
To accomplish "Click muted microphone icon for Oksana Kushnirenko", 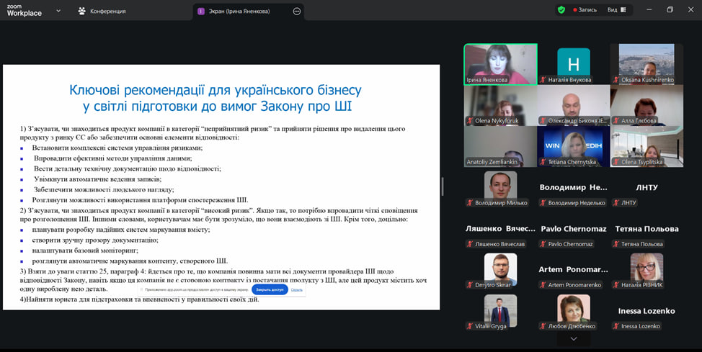I will [x=616, y=80].
